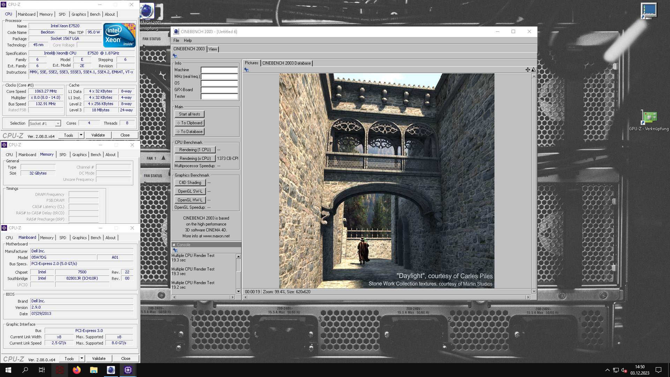670x377 pixels.
Task: Click the pin icon below the Pictures tab
Action: point(246,70)
